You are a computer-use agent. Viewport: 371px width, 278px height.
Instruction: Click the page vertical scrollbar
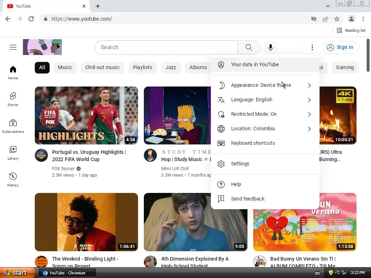pos(368,55)
